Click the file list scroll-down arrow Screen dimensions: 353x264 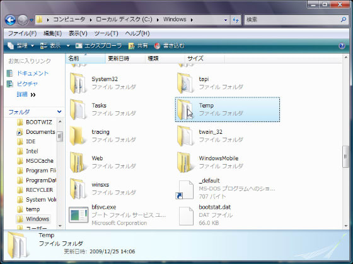(x=346, y=226)
